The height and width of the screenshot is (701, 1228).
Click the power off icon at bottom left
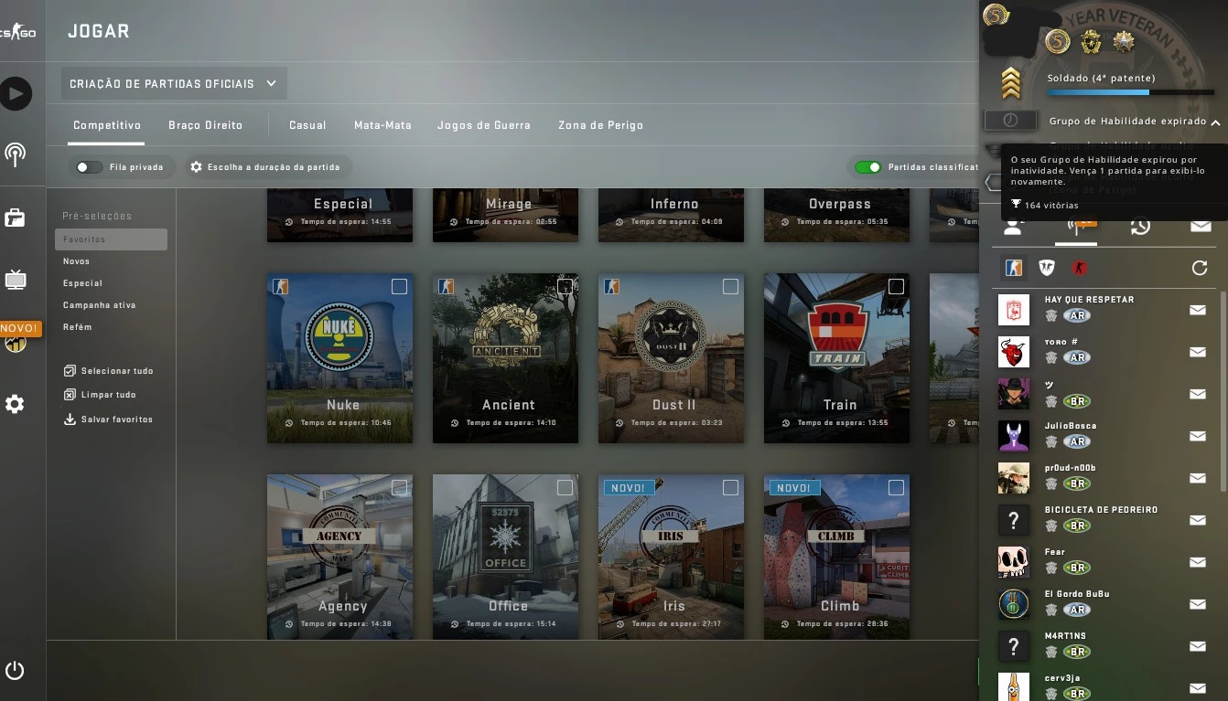(16, 670)
